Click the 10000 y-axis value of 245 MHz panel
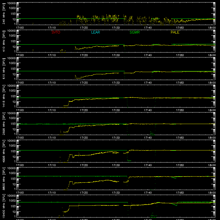 click(x=12, y=3)
